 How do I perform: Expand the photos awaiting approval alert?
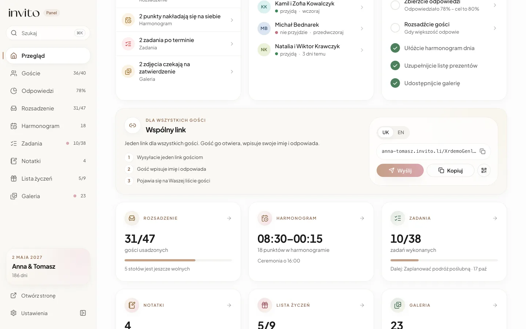click(x=178, y=72)
